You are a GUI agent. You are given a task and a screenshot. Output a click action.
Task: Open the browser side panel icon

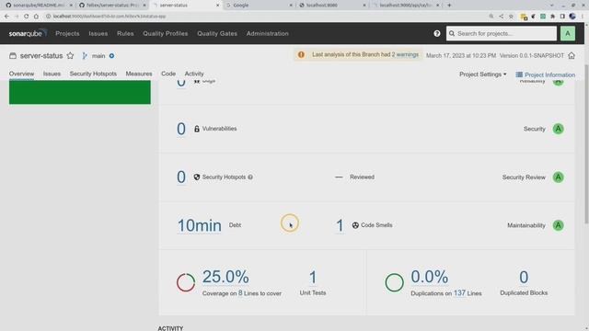[562, 17]
